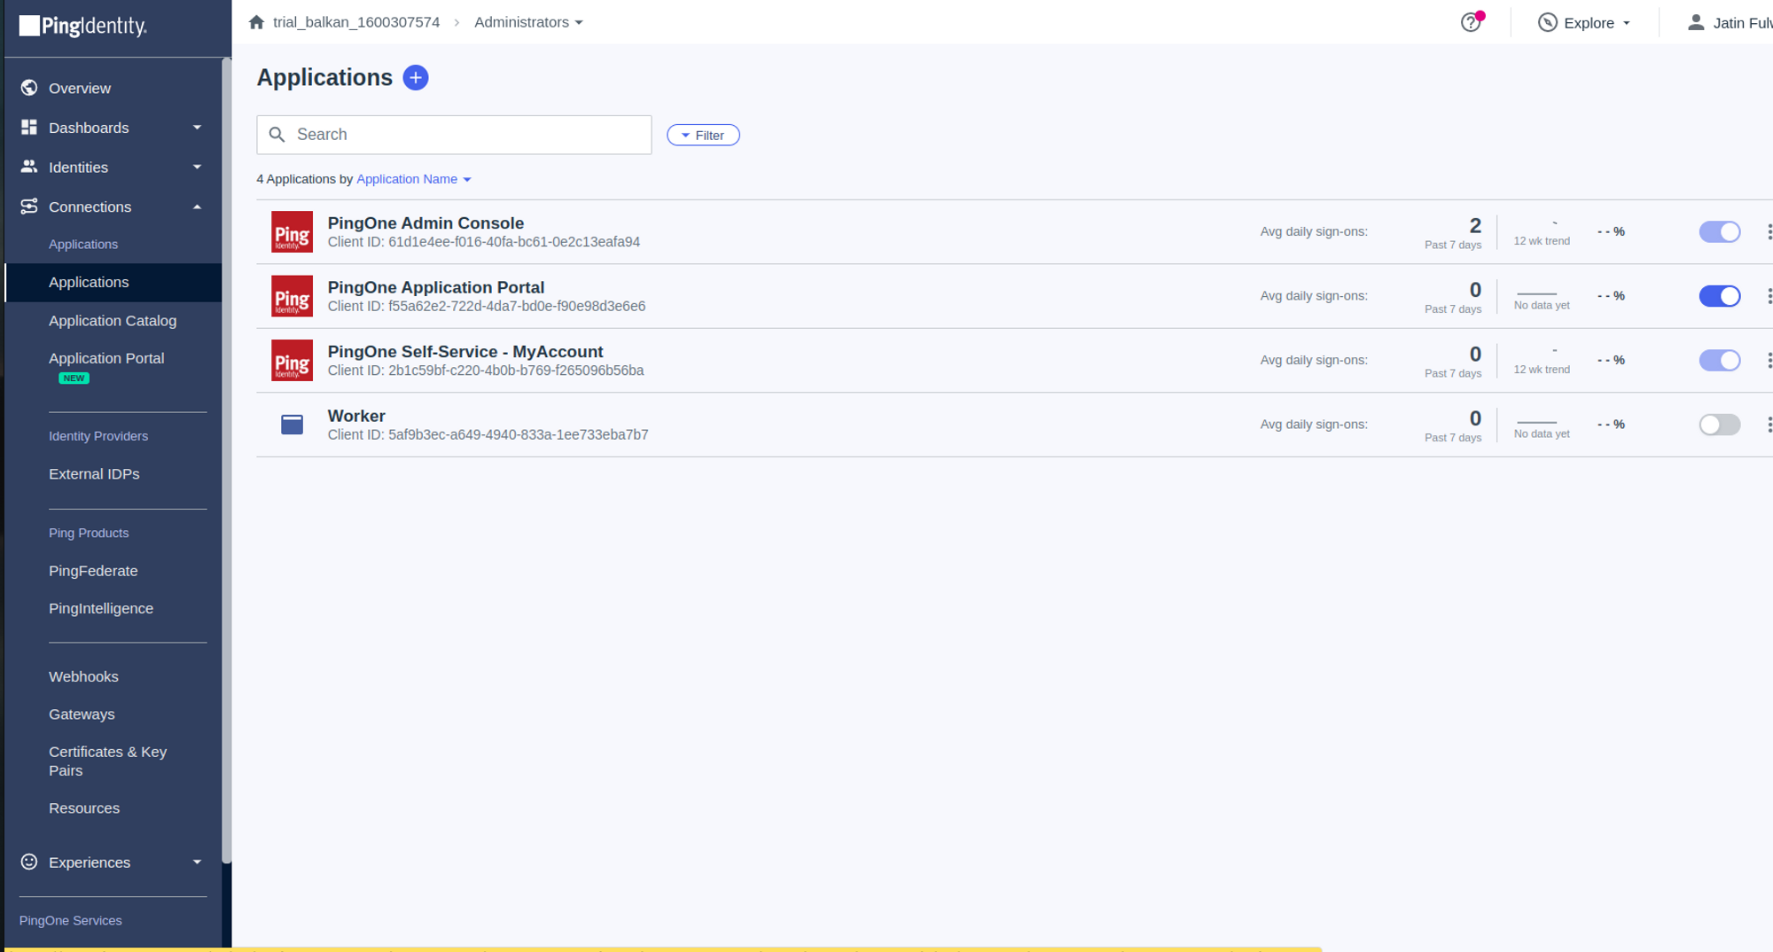
Task: Expand the Identities menu arrow
Action: tap(197, 167)
